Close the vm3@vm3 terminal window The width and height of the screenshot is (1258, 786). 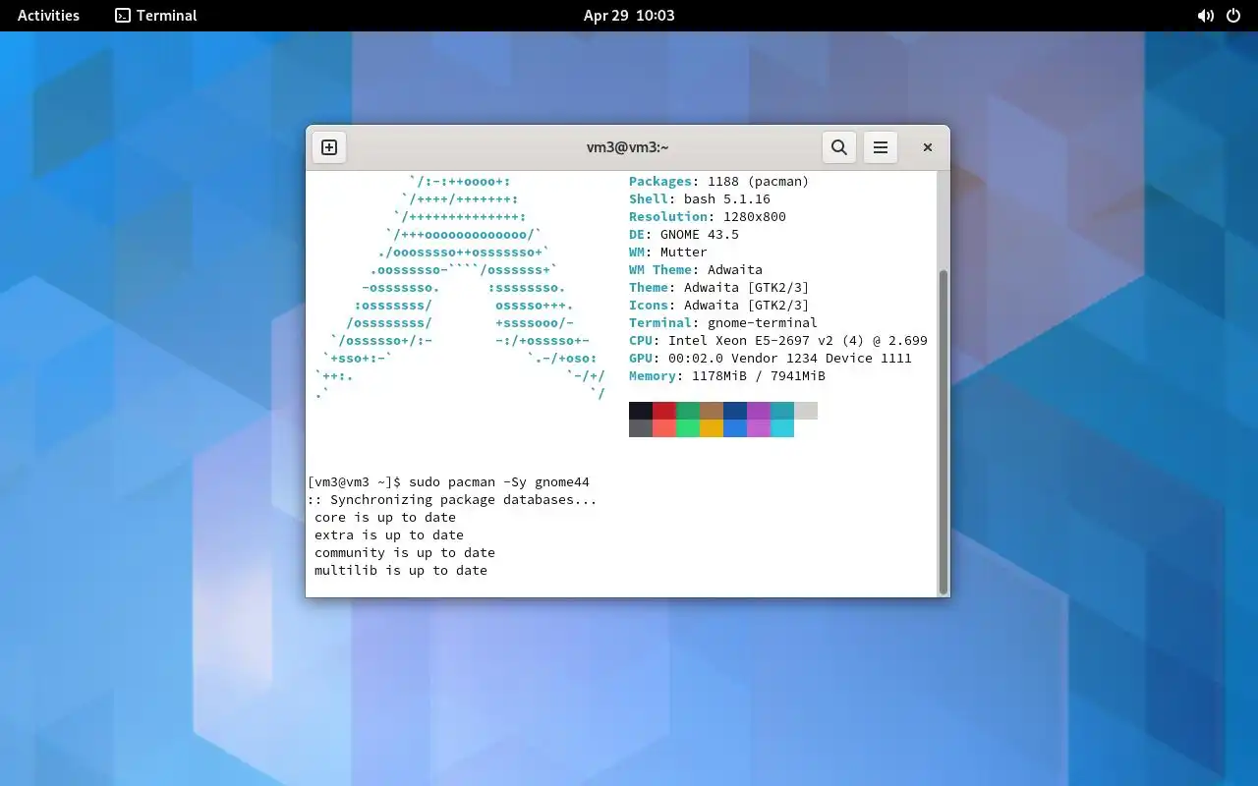pos(927,147)
